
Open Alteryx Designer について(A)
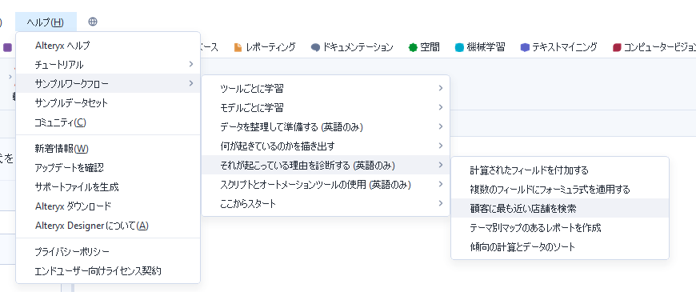108,226
